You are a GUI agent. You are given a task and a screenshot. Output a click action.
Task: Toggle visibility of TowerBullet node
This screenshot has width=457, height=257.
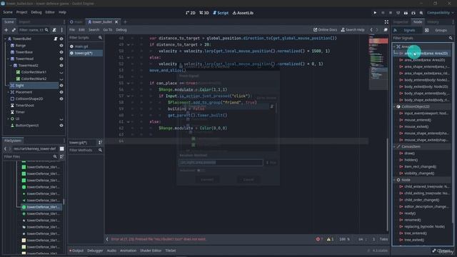[61, 39]
